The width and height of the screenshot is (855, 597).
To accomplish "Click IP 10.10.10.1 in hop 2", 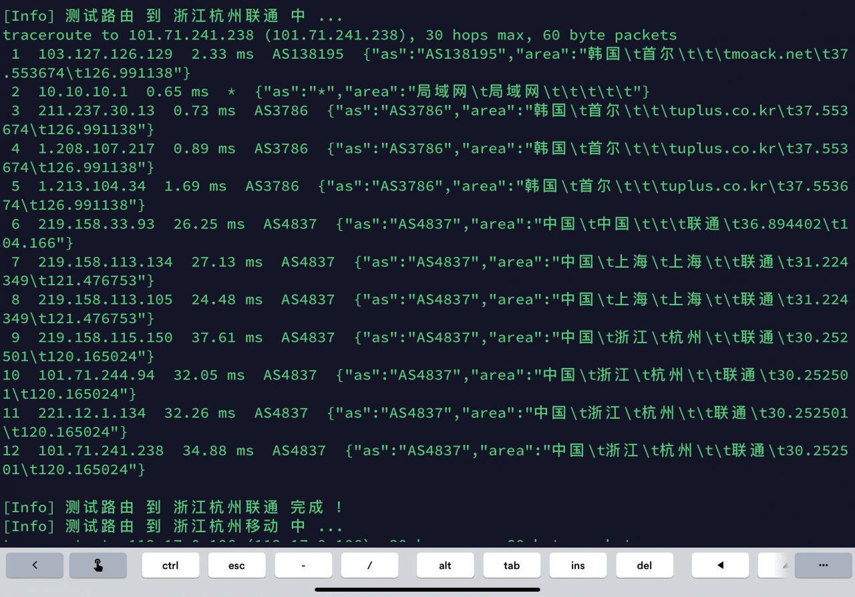I will point(83,92).
